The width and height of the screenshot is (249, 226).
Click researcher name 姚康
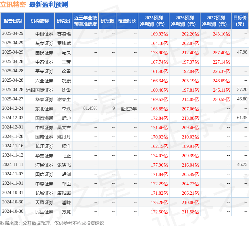[x=66, y=81]
